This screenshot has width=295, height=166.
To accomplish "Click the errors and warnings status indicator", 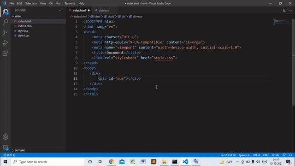I will pyautogui.click(x=9, y=155).
